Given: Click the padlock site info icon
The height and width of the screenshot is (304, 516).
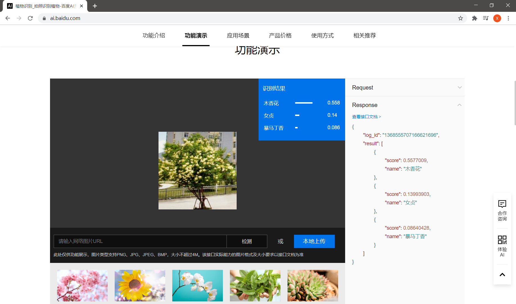Looking at the screenshot, I should click(x=44, y=18).
